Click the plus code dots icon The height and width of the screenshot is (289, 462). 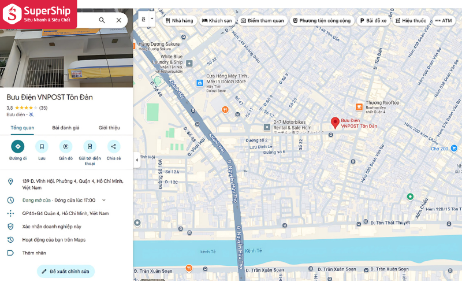pyautogui.click(x=10, y=213)
